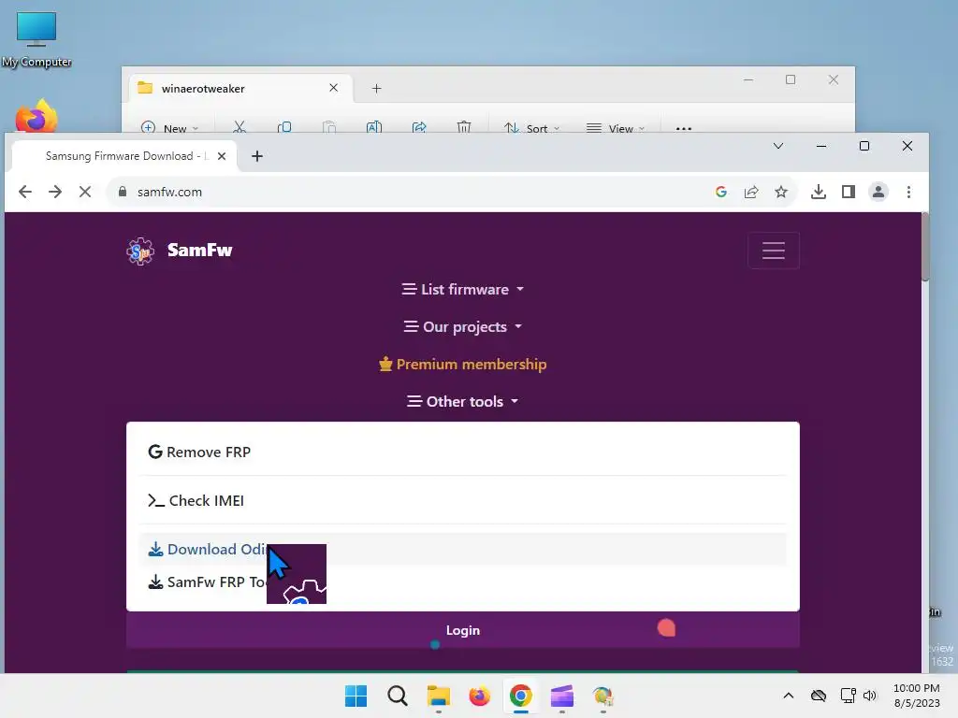
Task: Open Chrome three-dot menu
Action: [x=908, y=192]
